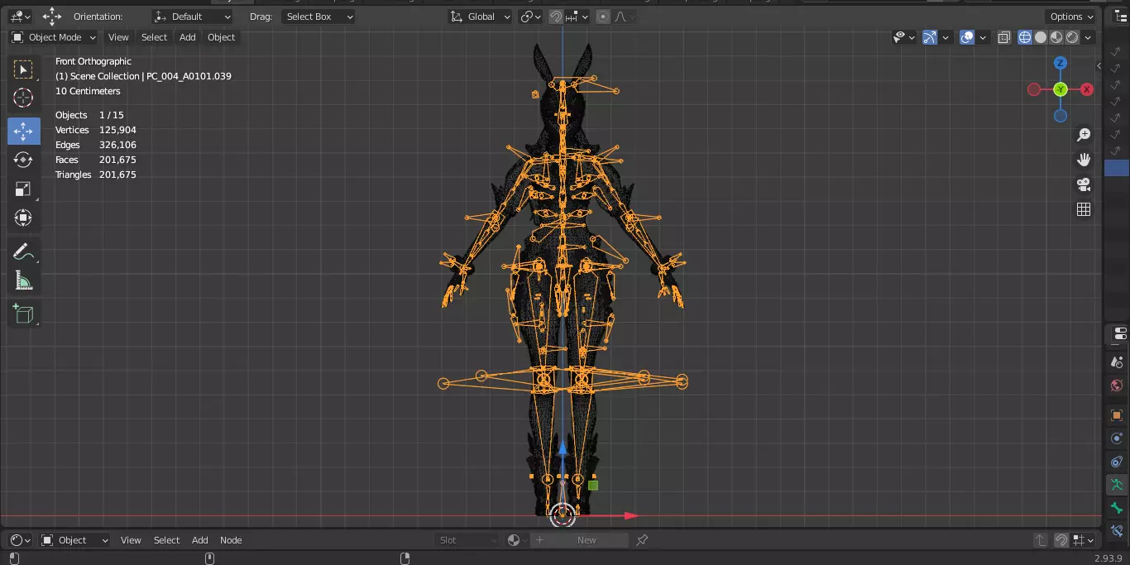Open the Options dropdown
This screenshot has width=1130, height=565.
1071,17
